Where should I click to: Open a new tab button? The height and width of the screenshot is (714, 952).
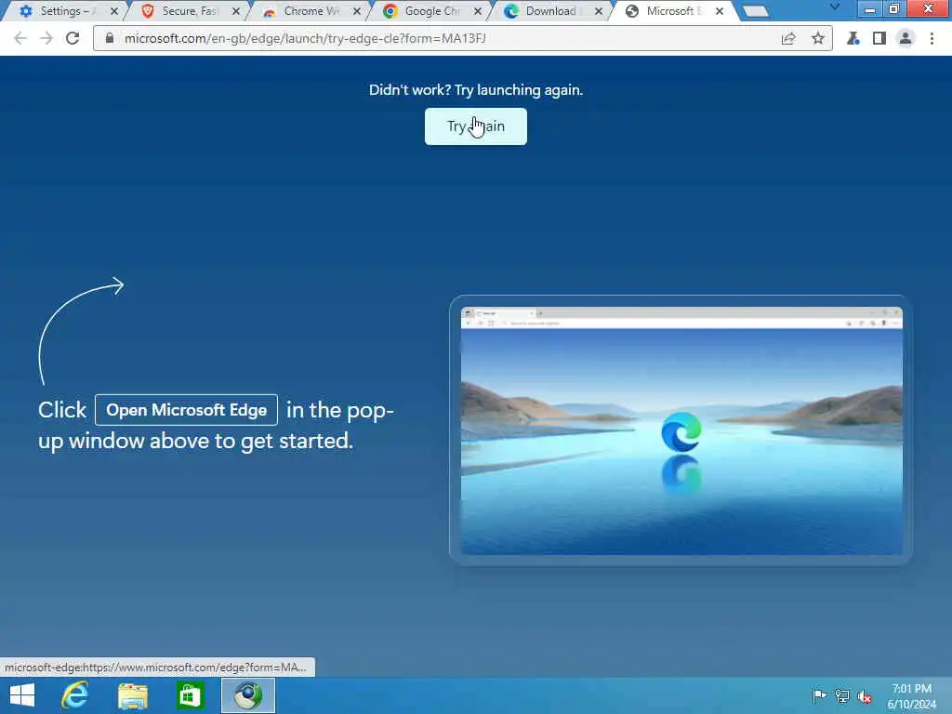click(756, 11)
